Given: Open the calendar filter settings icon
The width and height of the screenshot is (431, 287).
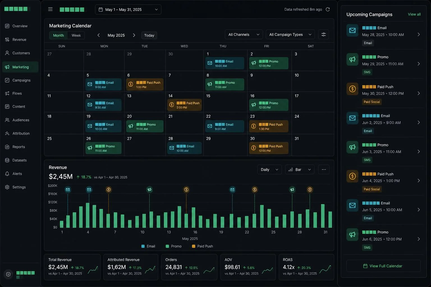Looking at the screenshot, I should coord(324,34).
